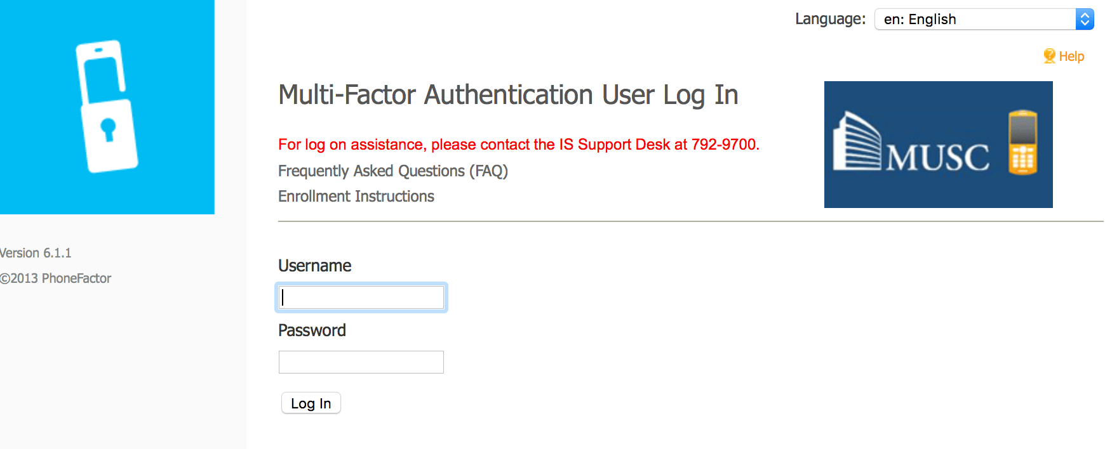Click the yellow mobile phone icon

[1022, 142]
